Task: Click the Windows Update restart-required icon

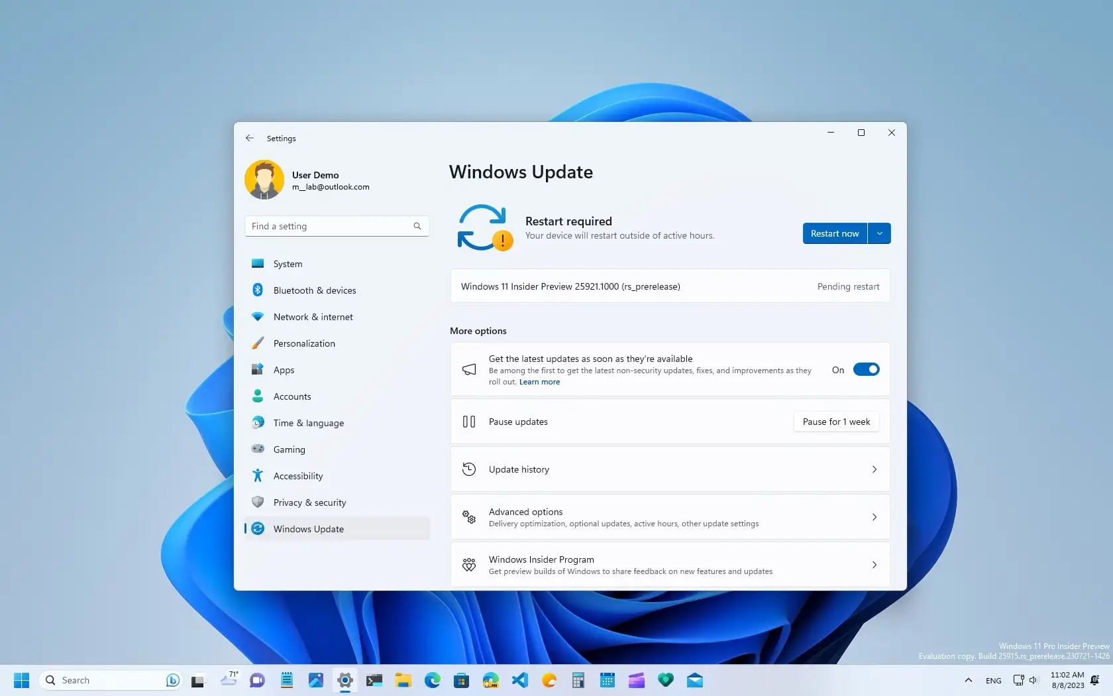Action: [x=484, y=227]
